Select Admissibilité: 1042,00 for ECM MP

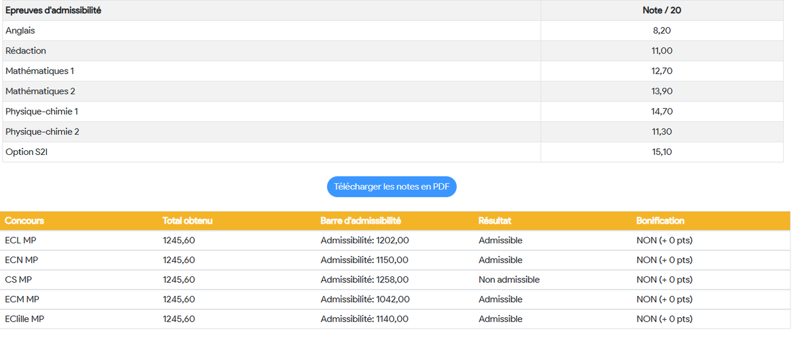click(365, 299)
